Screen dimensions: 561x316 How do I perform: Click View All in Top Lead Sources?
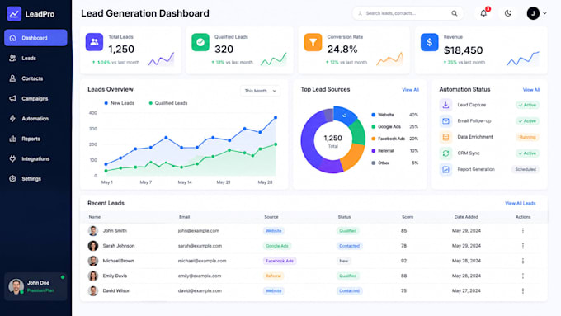pos(410,90)
